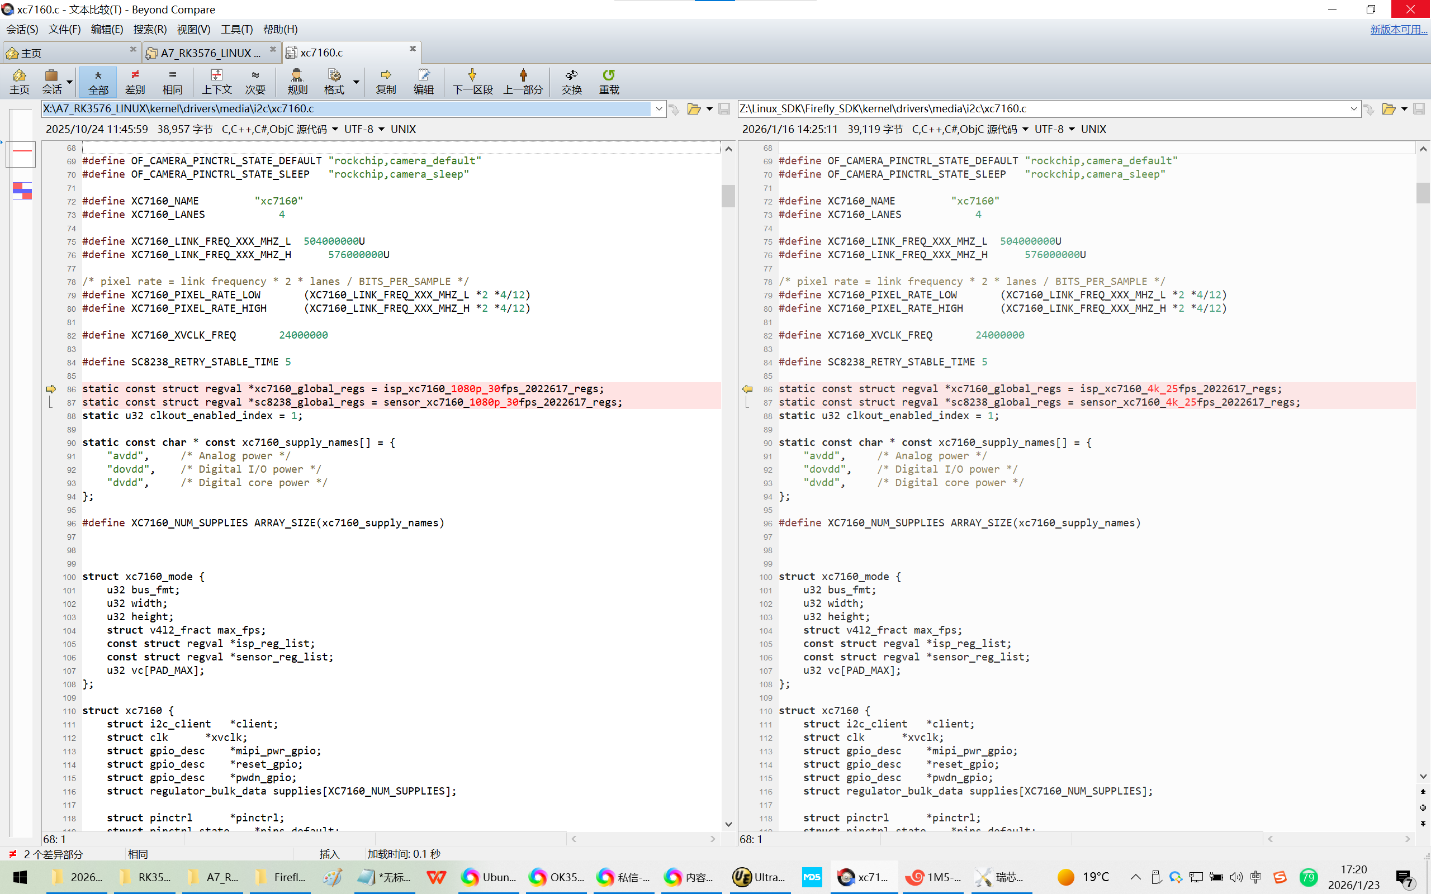Screen dimensions: 1431x894
Task: Toggle the Show All (全部) filter
Action: 98,81
